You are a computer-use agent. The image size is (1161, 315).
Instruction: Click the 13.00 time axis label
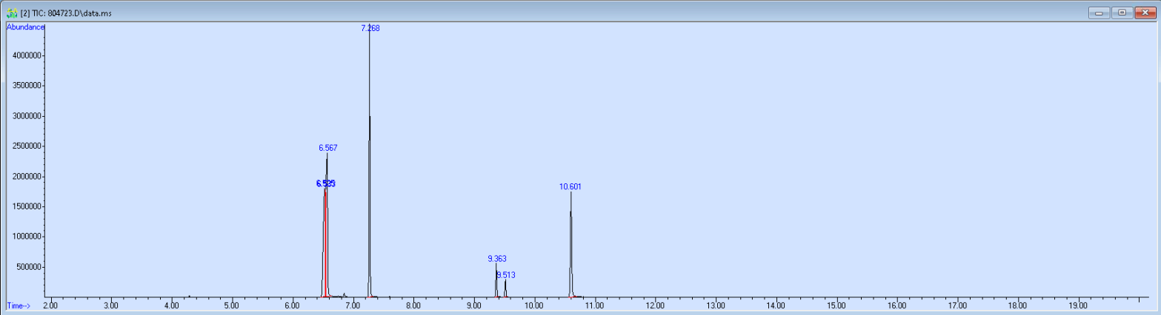pyautogui.click(x=716, y=305)
